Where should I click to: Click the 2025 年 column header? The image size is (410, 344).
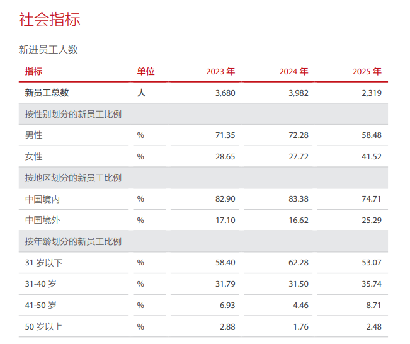point(367,71)
